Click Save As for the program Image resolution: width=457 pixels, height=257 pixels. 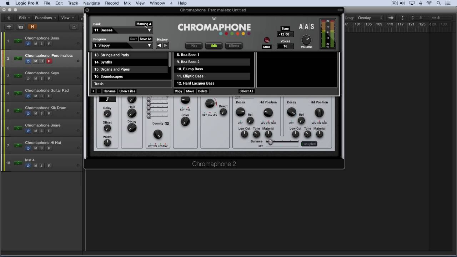[x=146, y=39]
